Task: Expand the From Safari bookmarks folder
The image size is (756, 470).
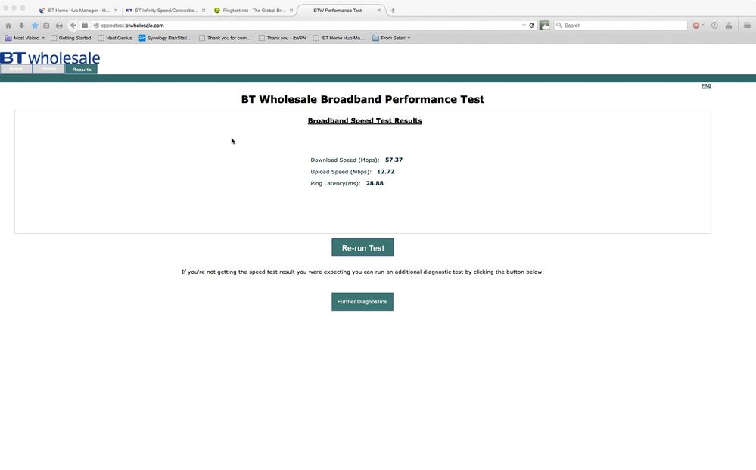Action: pyautogui.click(x=391, y=38)
